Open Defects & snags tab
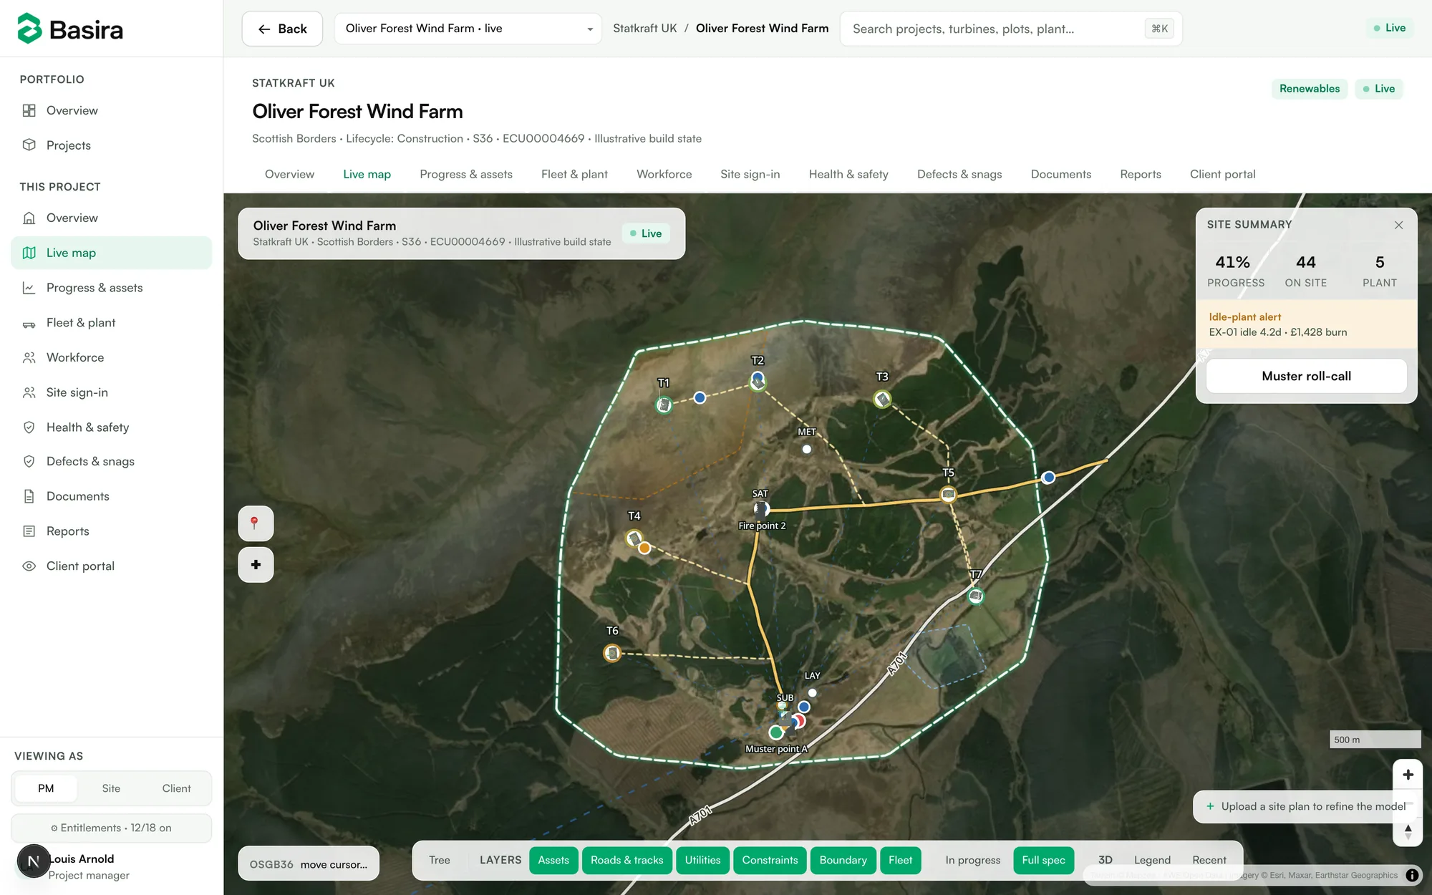Viewport: 1432px width, 895px height. (959, 174)
